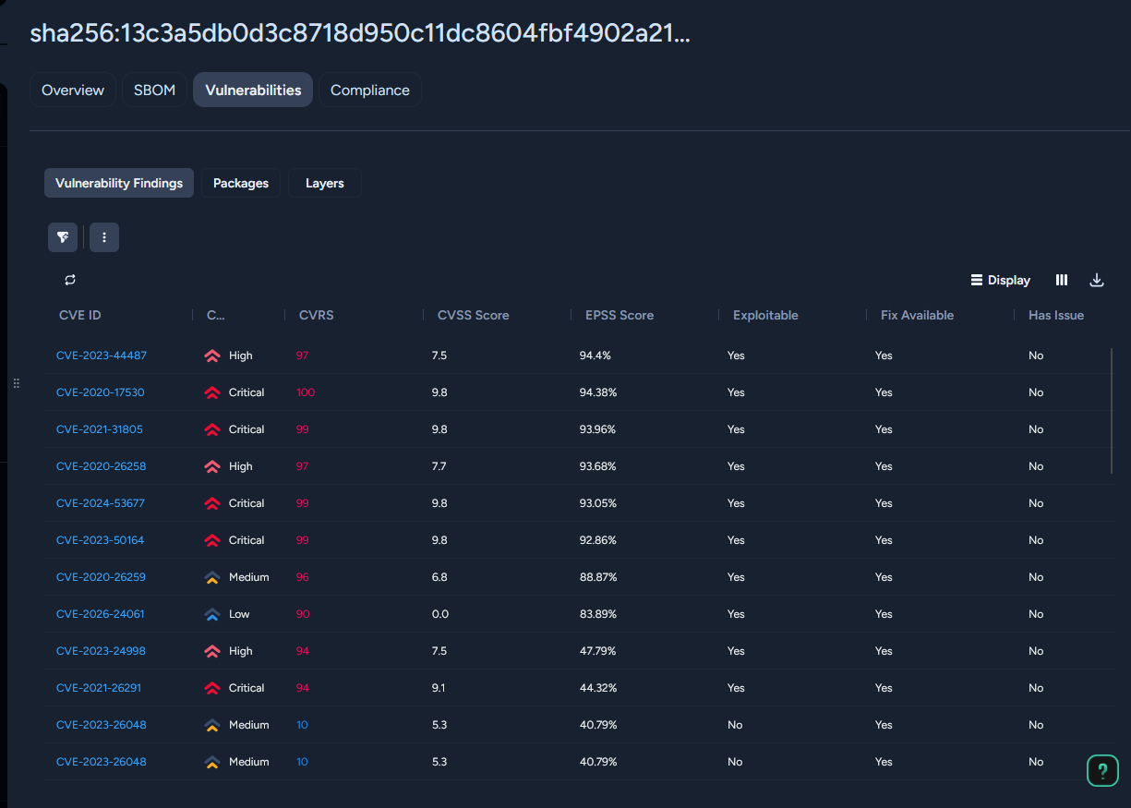The width and height of the screenshot is (1131, 808).
Task: Click the sha256 image digest title
Action: [360, 33]
